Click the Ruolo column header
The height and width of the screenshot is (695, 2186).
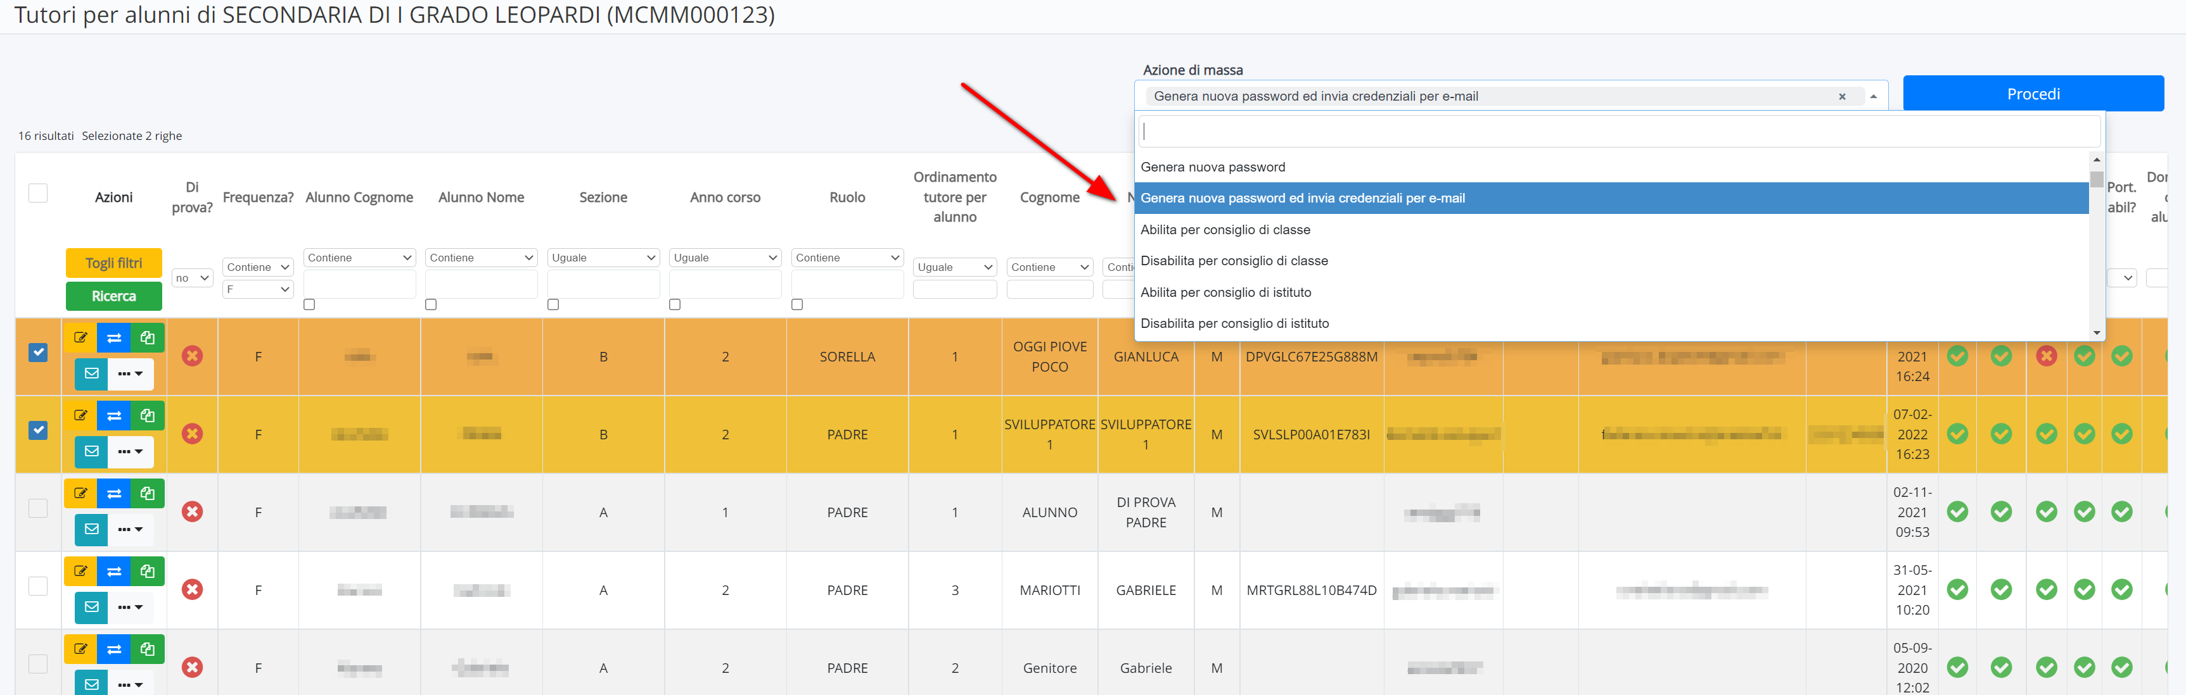[x=847, y=197]
